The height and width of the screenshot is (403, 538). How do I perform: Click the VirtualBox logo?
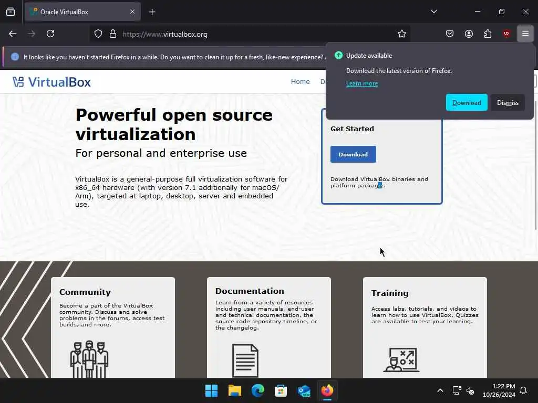(51, 82)
